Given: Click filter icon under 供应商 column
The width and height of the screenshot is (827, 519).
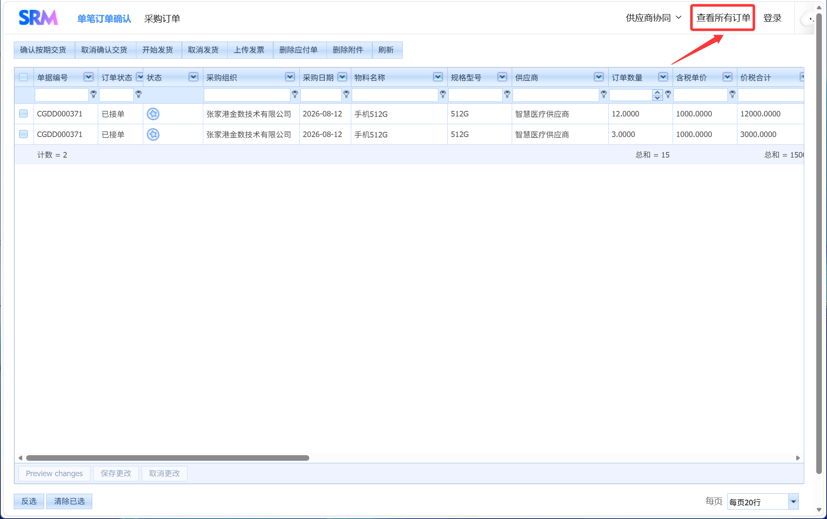Looking at the screenshot, I should pos(604,94).
